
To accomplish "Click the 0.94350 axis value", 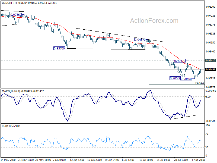I will coord(211,43).
